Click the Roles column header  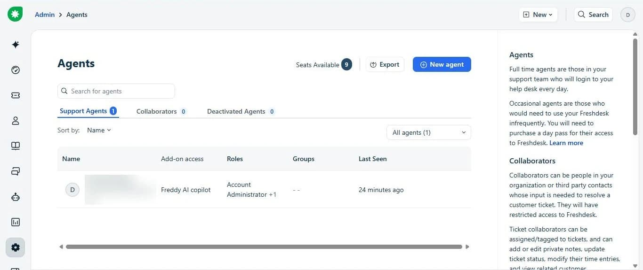[235, 159]
